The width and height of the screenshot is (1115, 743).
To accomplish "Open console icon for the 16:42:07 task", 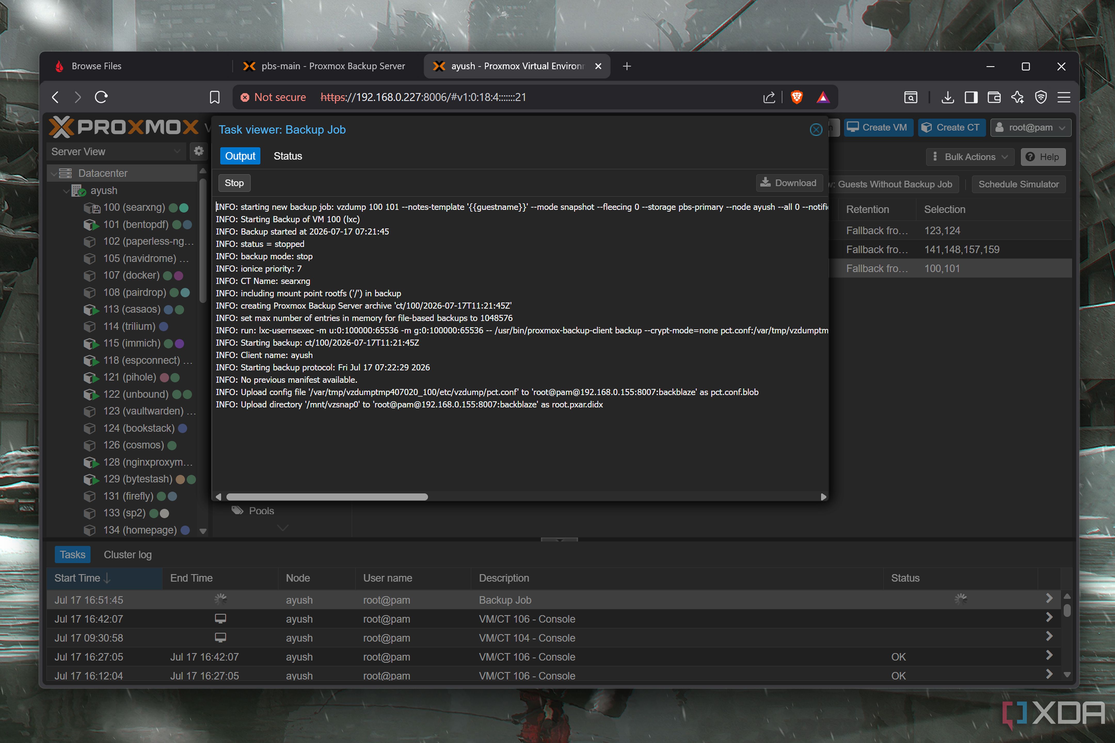I will 220,619.
